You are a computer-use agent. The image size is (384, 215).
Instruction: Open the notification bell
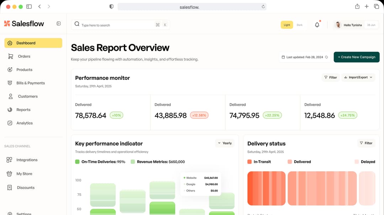click(317, 24)
